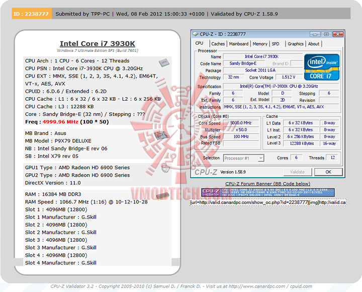Click the CPU-Z window title icon
The width and height of the screenshot is (362, 292).
(x=195, y=34)
